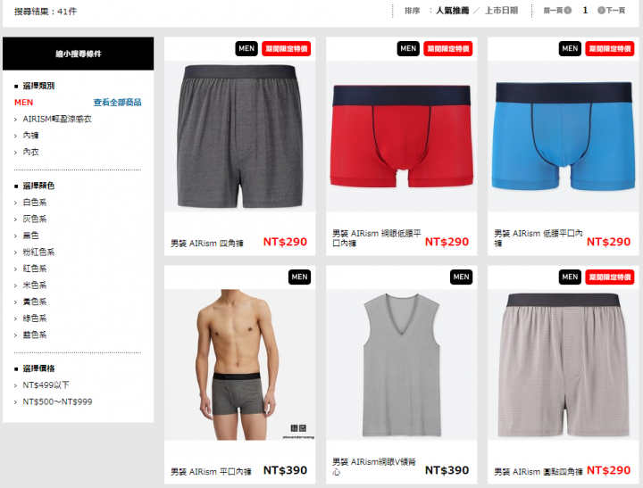Click MEN badge on blue boxer briefs
This screenshot has width=643, height=488.
(x=570, y=48)
